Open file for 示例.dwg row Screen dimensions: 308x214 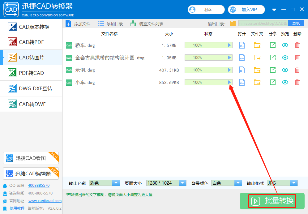tap(242, 70)
